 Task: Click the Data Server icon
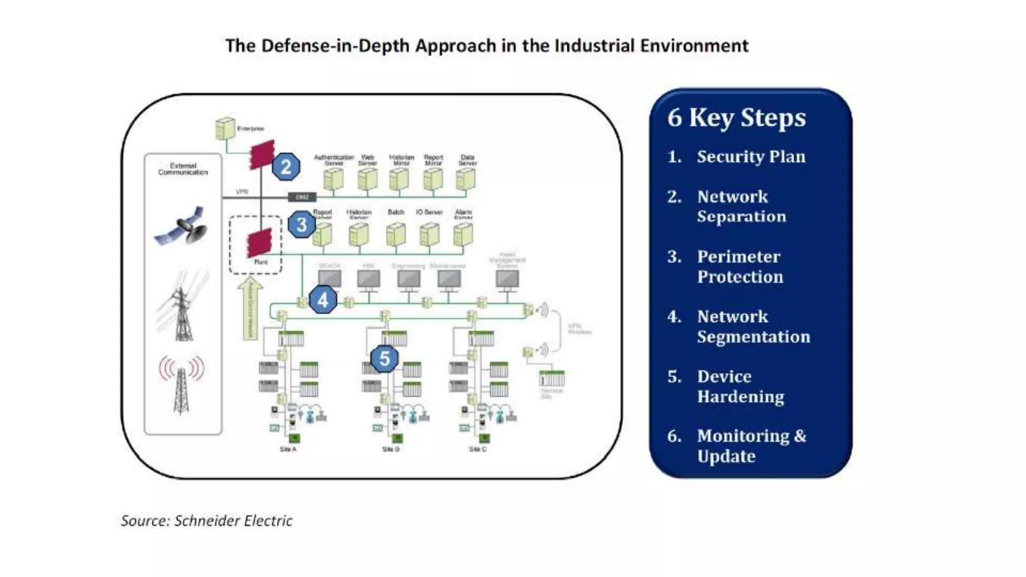coord(466,179)
